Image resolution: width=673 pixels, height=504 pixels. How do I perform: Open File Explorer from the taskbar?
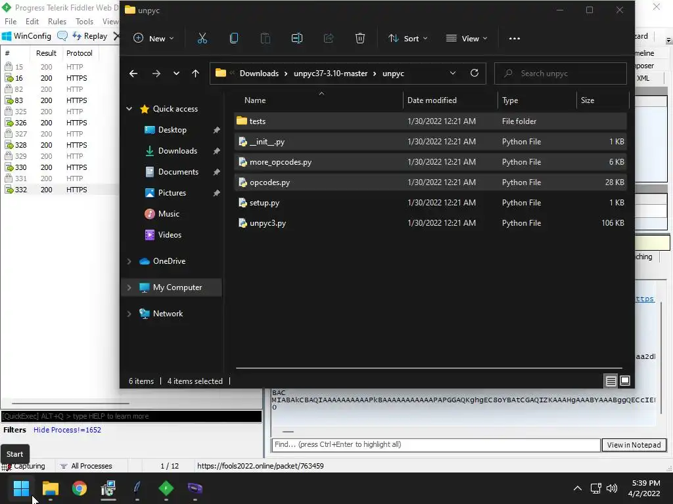click(50, 488)
